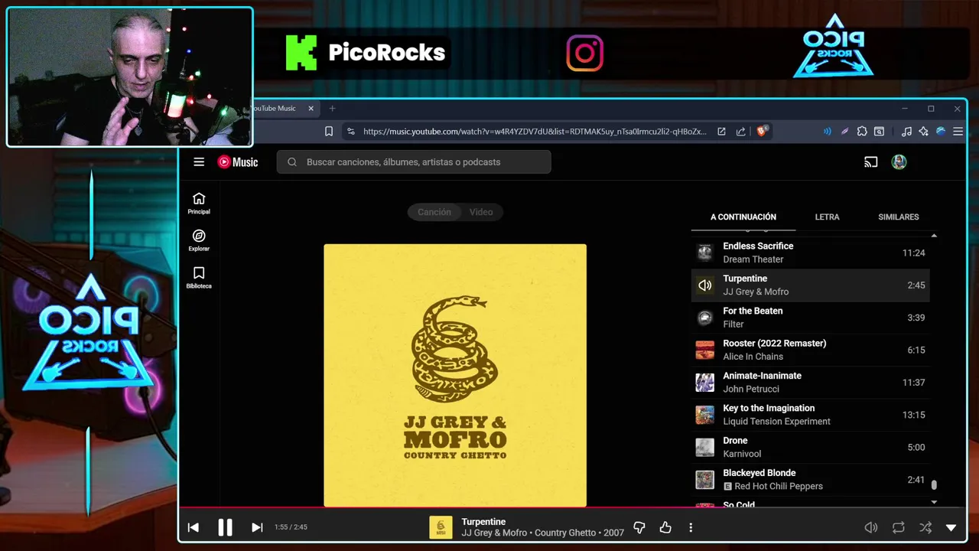
Task: Click the queue list scrollbar thumb
Action: point(934,484)
